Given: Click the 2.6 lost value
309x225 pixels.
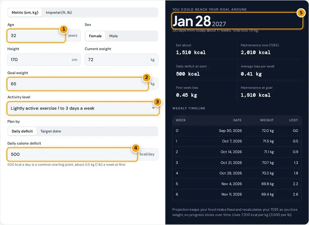Looking at the screenshot, I should coord(295,194).
